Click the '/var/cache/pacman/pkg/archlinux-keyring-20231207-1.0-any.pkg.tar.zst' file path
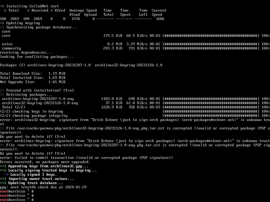 (88, 145)
